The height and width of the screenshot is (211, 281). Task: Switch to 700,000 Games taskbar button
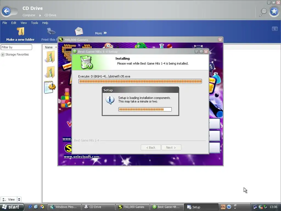coord(133,207)
